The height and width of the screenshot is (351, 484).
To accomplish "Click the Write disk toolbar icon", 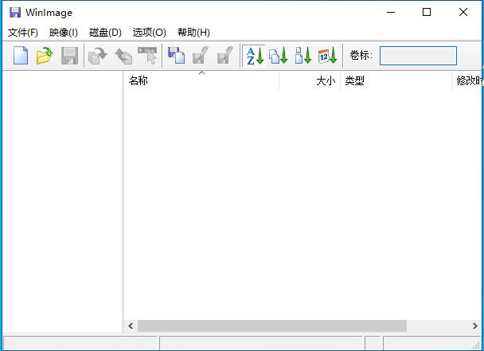I will (123, 56).
